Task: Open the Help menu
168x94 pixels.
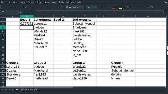Action: tap(78, 2)
